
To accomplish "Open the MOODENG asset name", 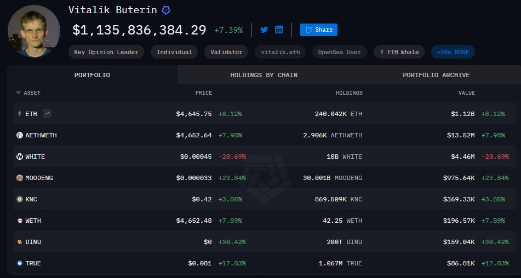I will (x=39, y=178).
